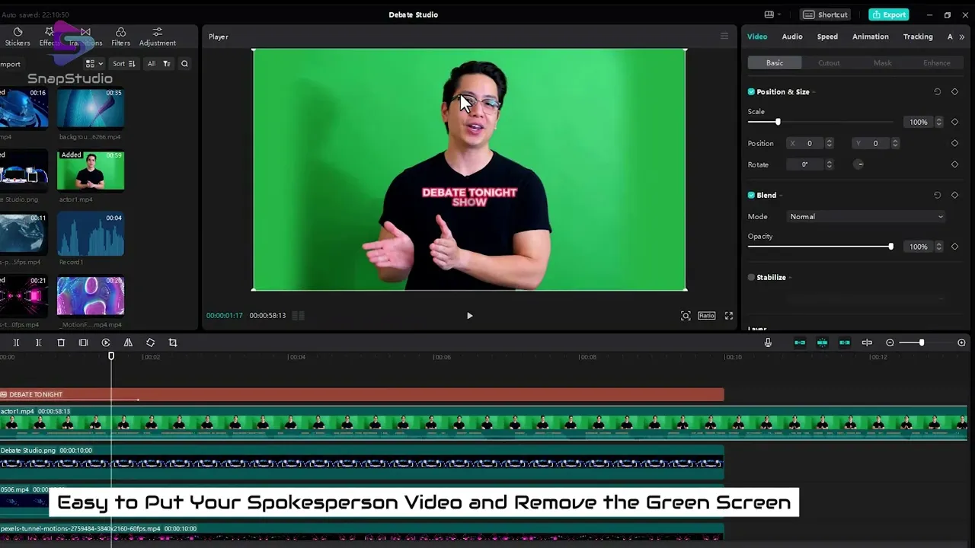
Task: Click the Sort media button
Action: [123, 64]
